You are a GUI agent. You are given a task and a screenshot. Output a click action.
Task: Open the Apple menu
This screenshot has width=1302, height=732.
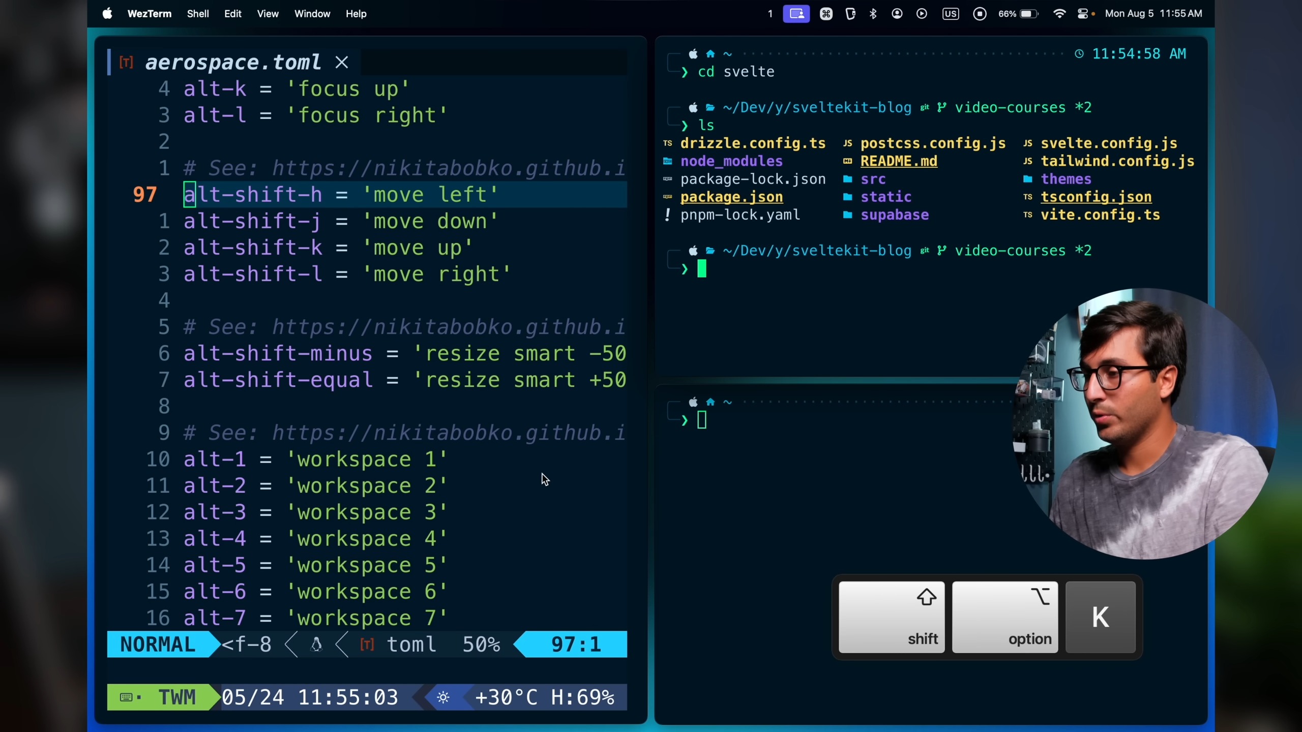(107, 14)
